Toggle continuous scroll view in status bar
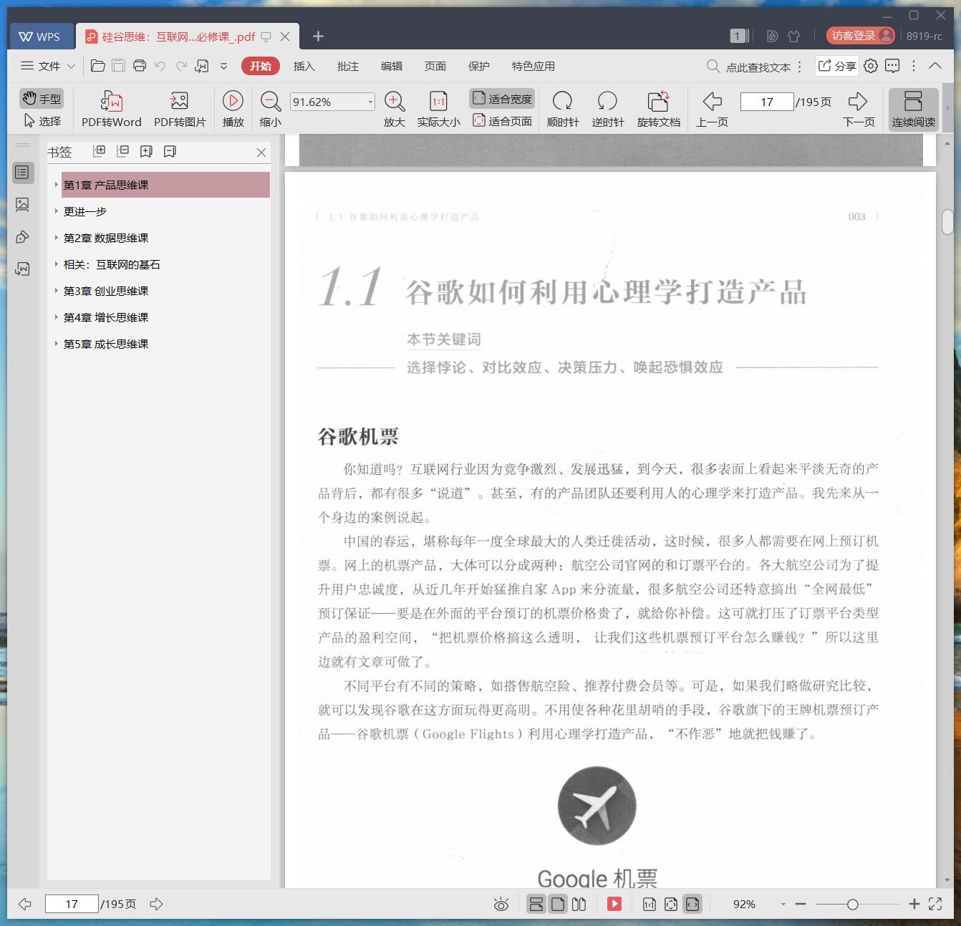The width and height of the screenshot is (961, 926). pos(536,905)
